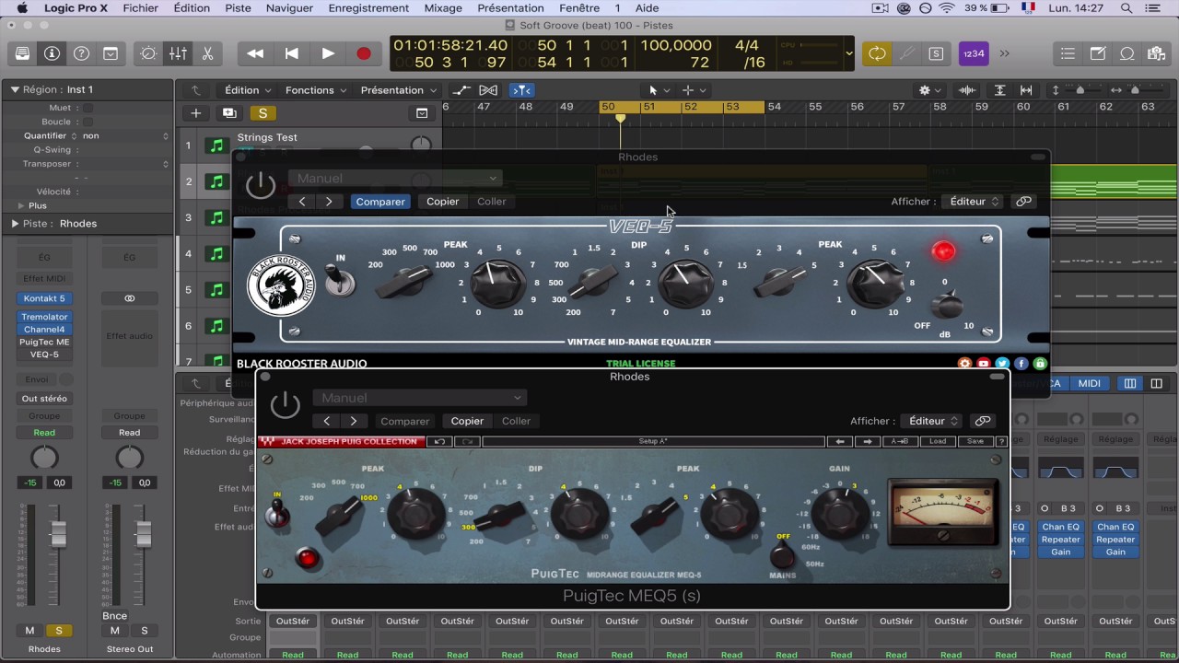Screen dimensions: 1179x663
Task: Open the gear settings dropdown
Action: click(x=928, y=90)
